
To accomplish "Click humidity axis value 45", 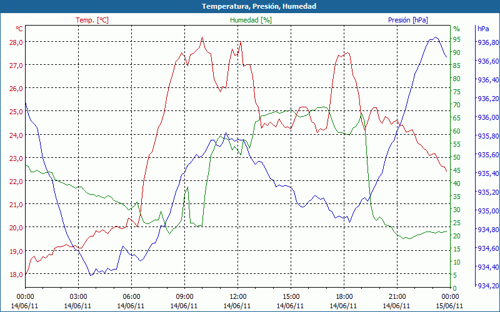I will click(x=457, y=170).
